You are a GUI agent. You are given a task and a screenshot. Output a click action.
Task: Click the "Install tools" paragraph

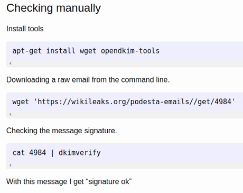[x=25, y=29]
